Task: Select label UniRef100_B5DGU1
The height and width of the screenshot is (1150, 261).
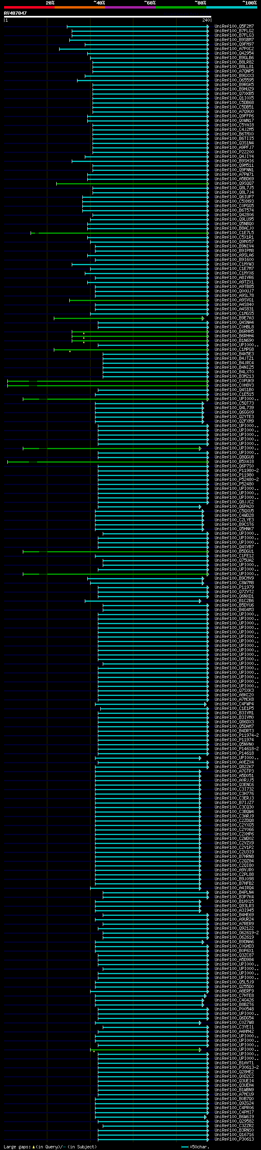Action: point(234,552)
